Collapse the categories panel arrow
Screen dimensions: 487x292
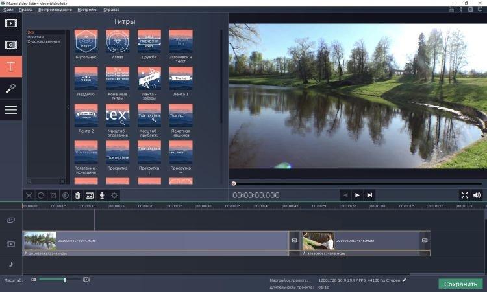(x=68, y=107)
